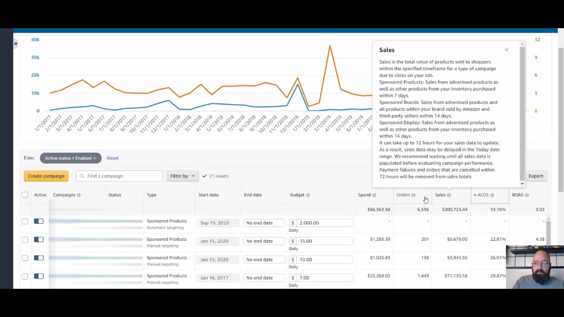Sort table by the Start date column header
The image size is (564, 317).
tap(208, 195)
